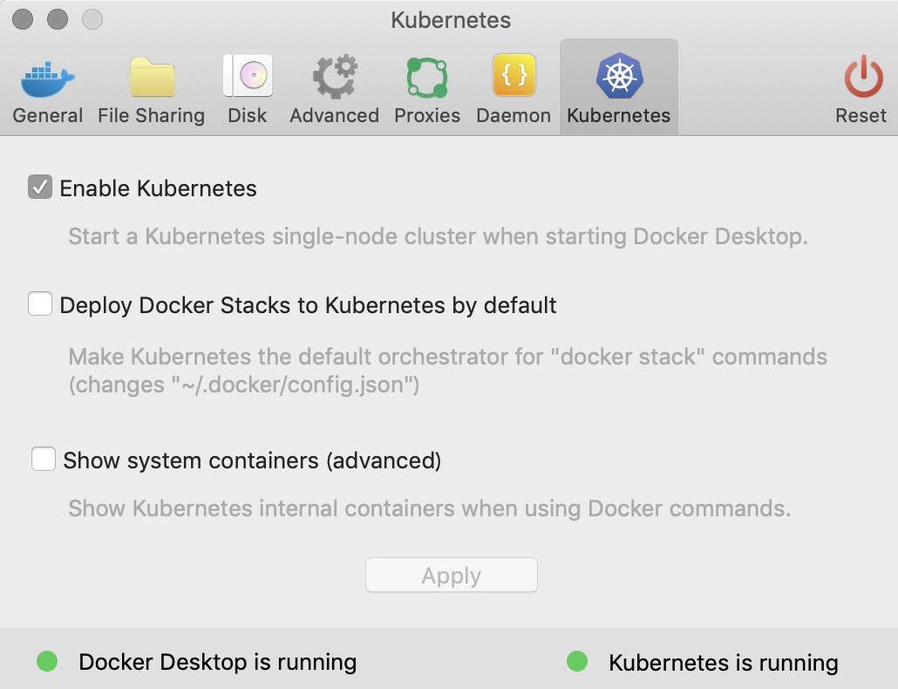Open File Sharing folder icon
This screenshot has height=689, width=898.
[x=152, y=77]
